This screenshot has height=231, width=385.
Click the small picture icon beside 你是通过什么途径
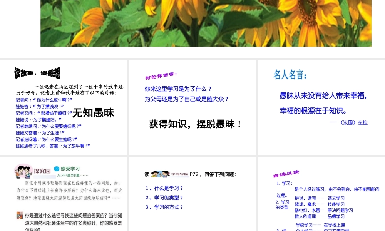[20, 215]
